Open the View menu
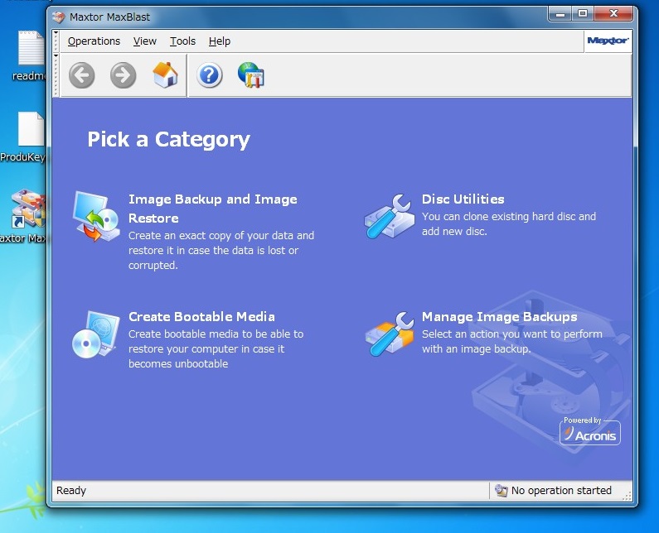The image size is (659, 533). point(144,41)
